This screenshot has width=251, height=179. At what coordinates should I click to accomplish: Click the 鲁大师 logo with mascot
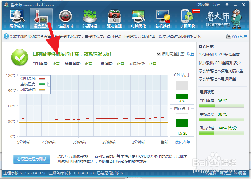pos(224,19)
